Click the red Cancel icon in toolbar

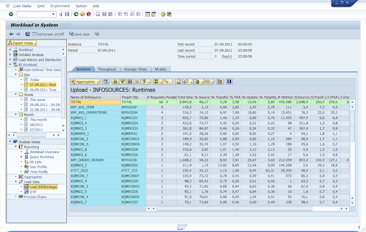(89, 14)
